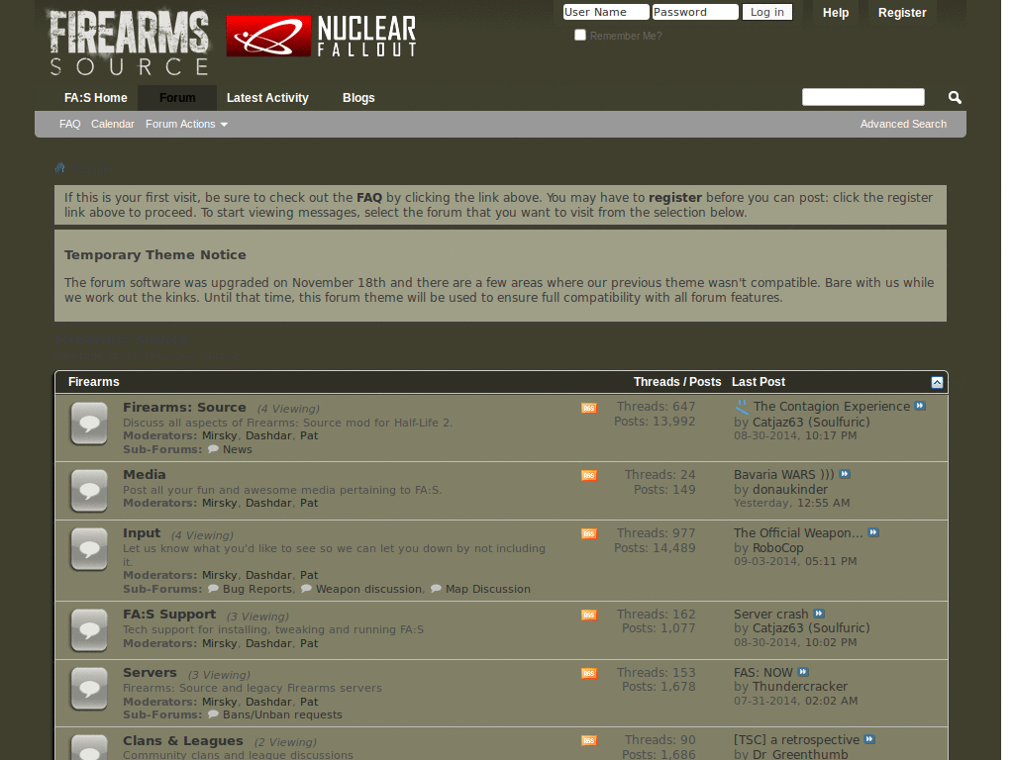Go to last post of The Contagion Experience
Viewport: 1014px width, 760px height.
[920, 406]
